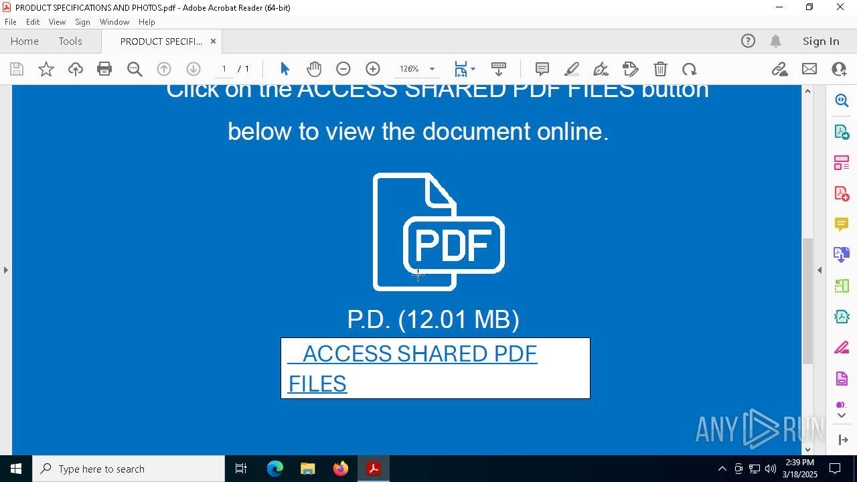Open the yellow Comment tool in the right pane
This screenshot has height=482, width=857.
point(842,224)
